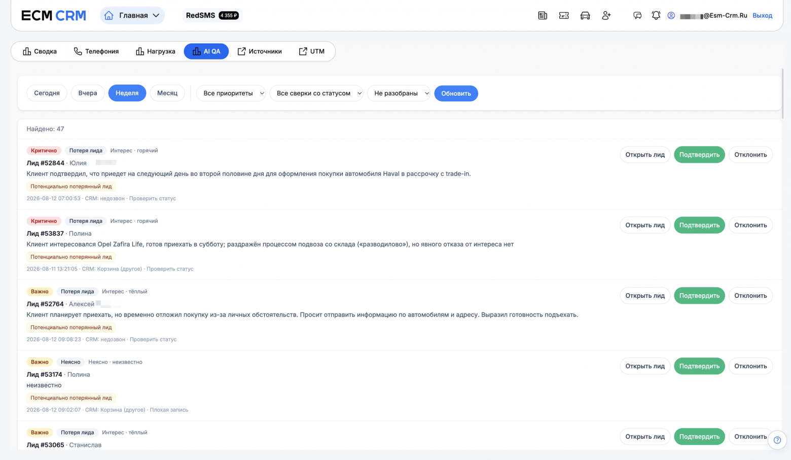Expand Все сверки со статусом dropdown
Viewport: 791px width, 460px height.
tap(316, 93)
